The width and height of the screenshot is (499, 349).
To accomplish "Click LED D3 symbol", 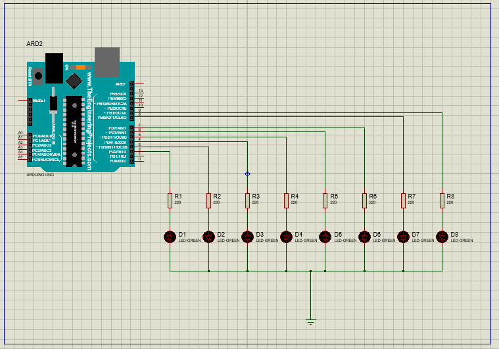I will click(247, 237).
